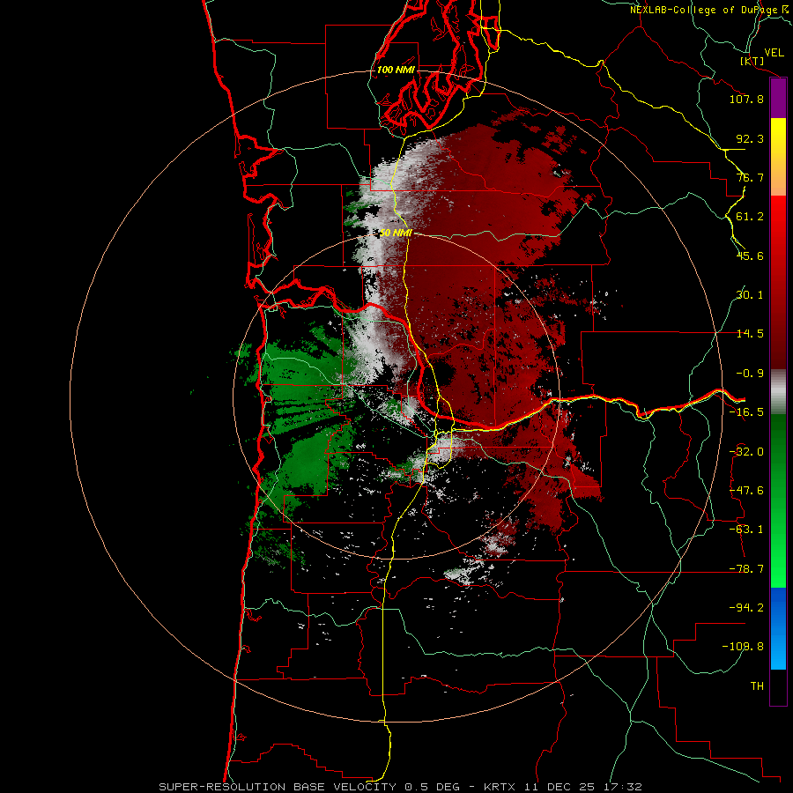Click the TH threshold label

[757, 686]
